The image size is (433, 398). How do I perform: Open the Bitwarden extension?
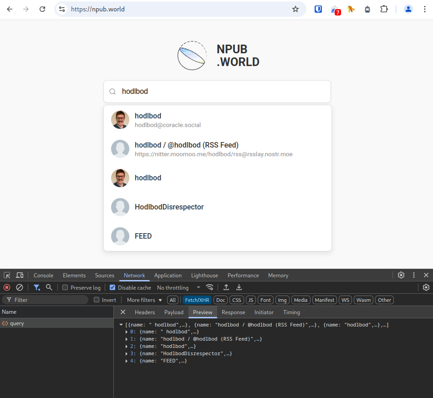[x=318, y=9]
